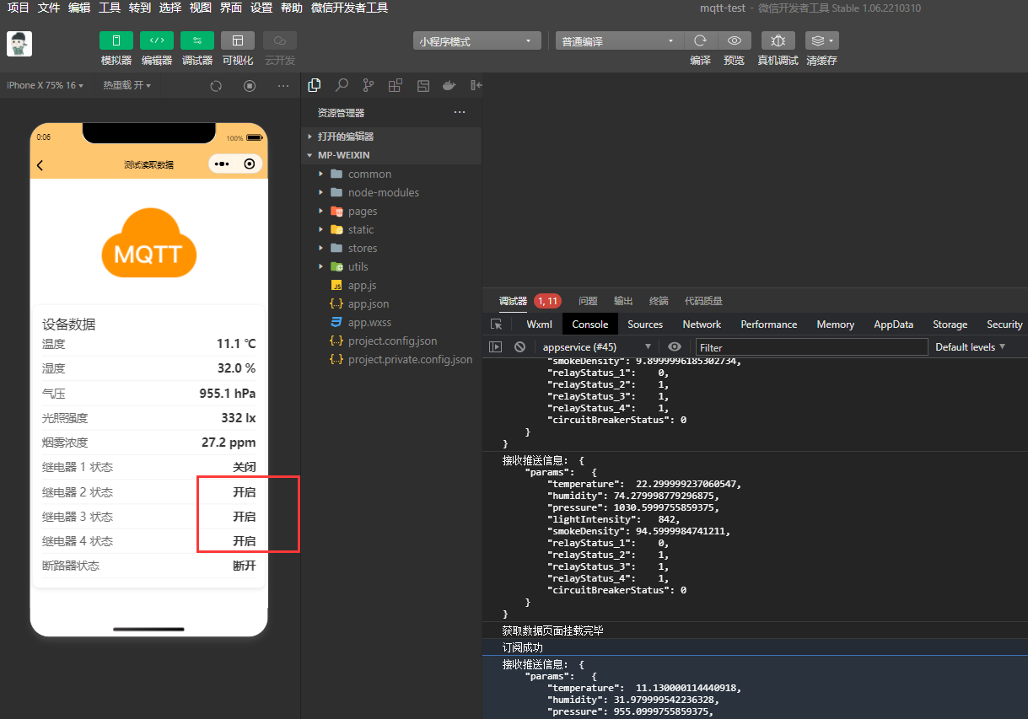Switch to the Network tab

point(701,324)
